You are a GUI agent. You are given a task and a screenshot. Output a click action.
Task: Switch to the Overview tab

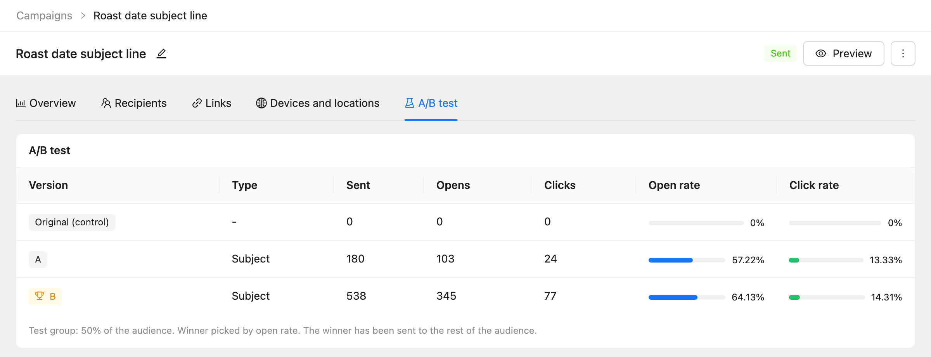coord(46,103)
